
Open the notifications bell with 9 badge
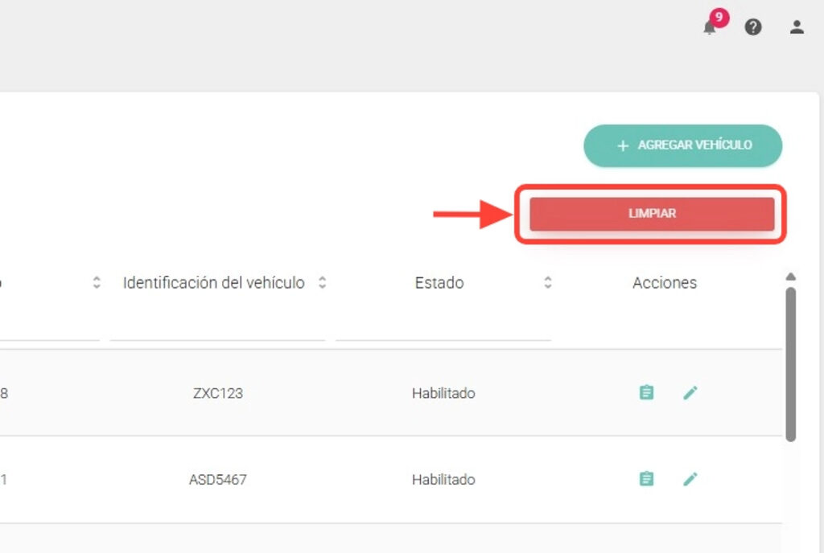pos(711,27)
